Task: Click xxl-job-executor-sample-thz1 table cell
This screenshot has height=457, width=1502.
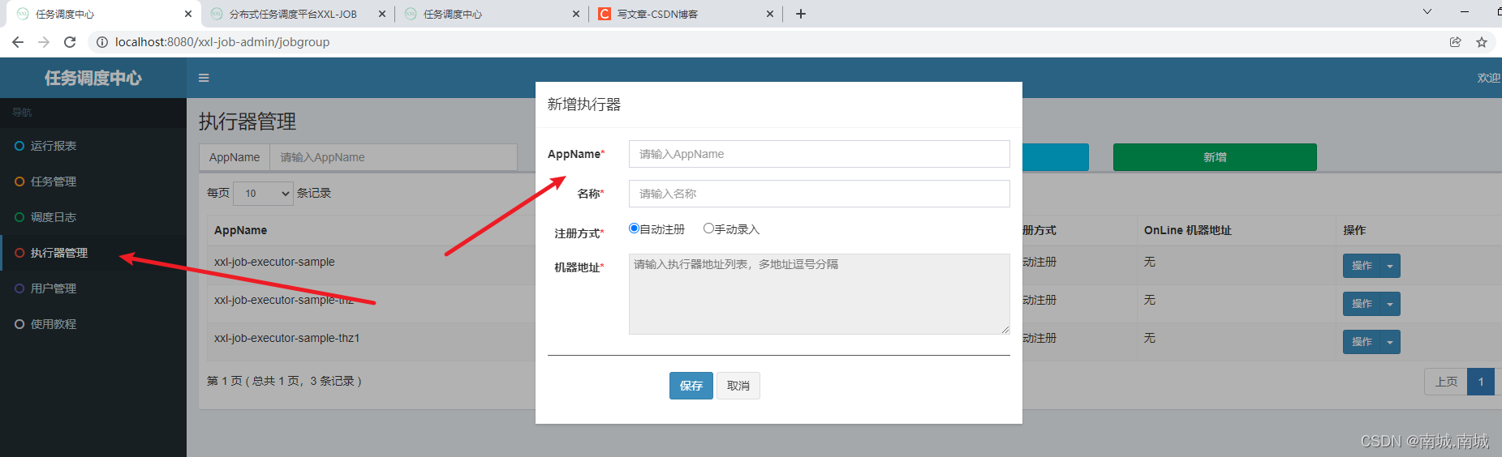Action: (286, 338)
